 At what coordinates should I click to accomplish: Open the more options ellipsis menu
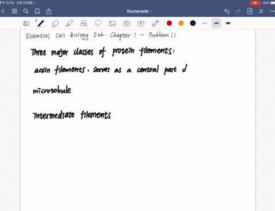coord(273,11)
